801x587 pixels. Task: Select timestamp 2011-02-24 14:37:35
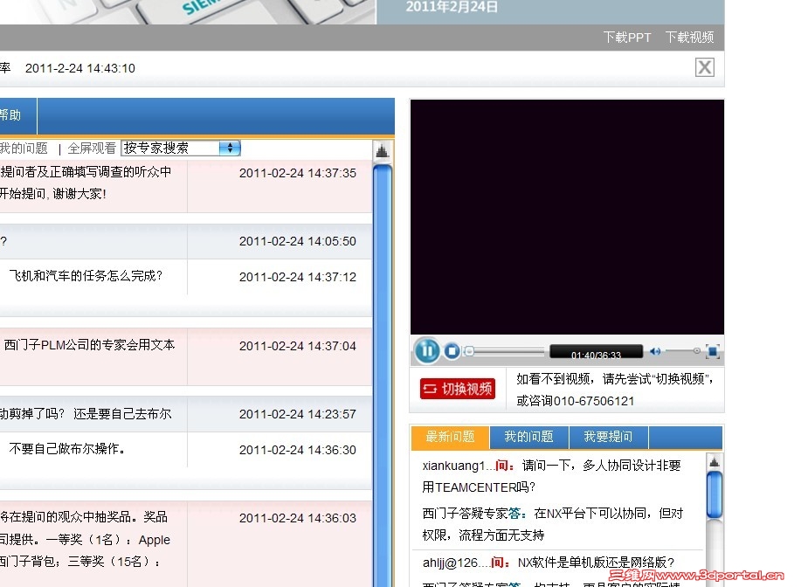tap(297, 173)
